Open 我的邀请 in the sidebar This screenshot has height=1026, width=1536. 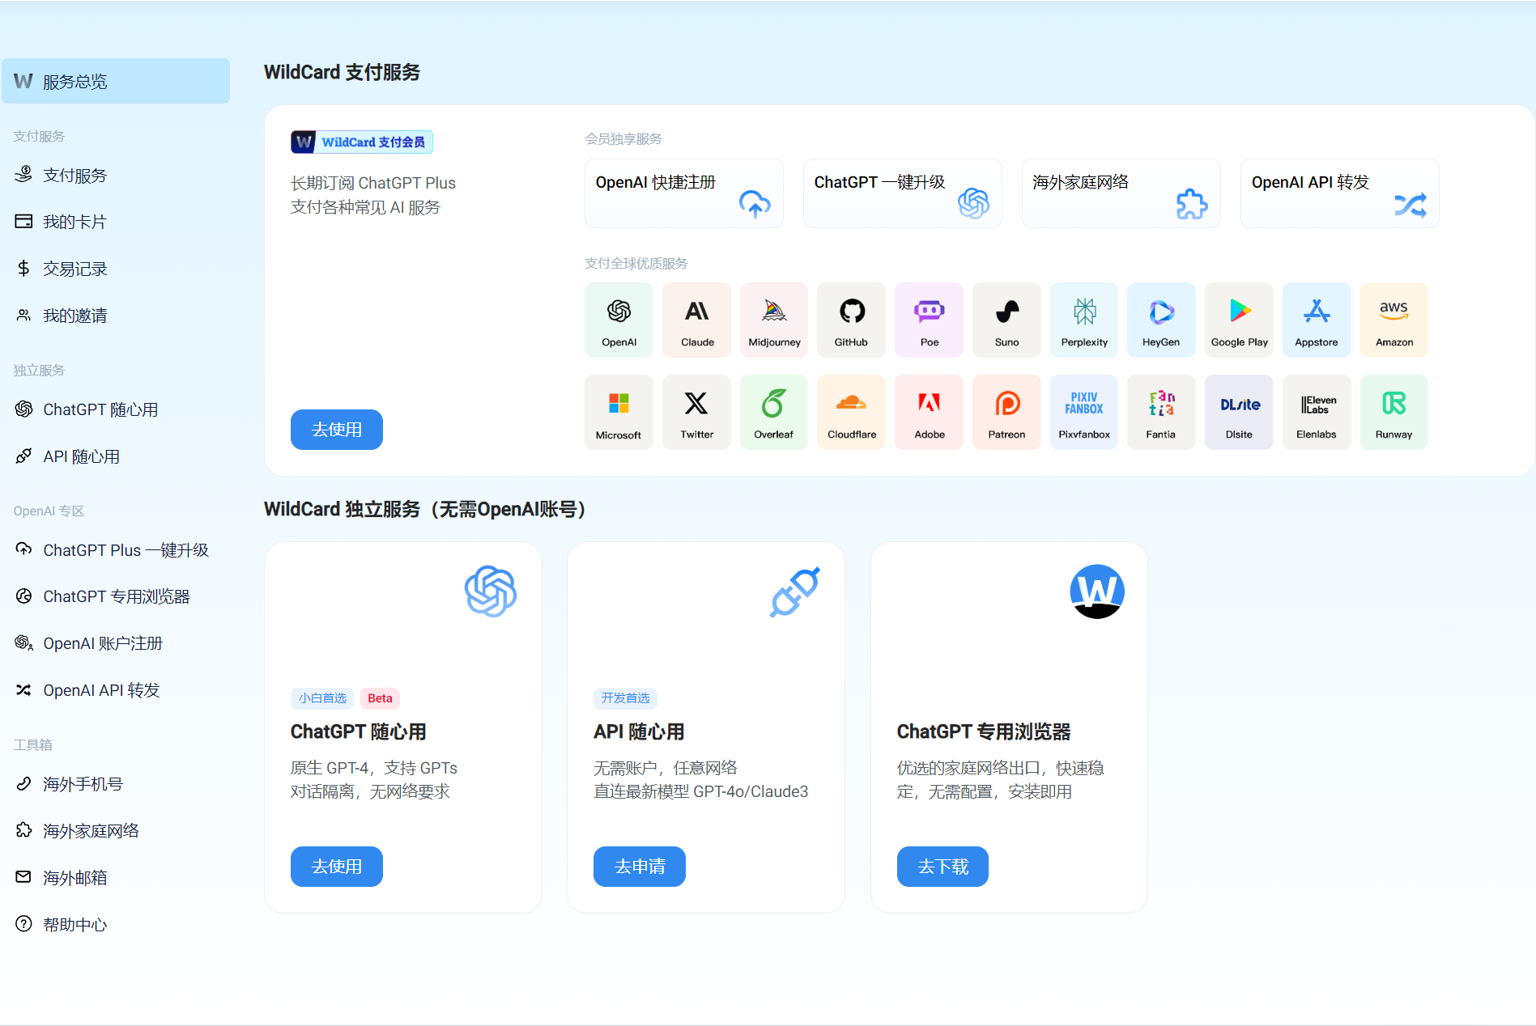point(116,316)
